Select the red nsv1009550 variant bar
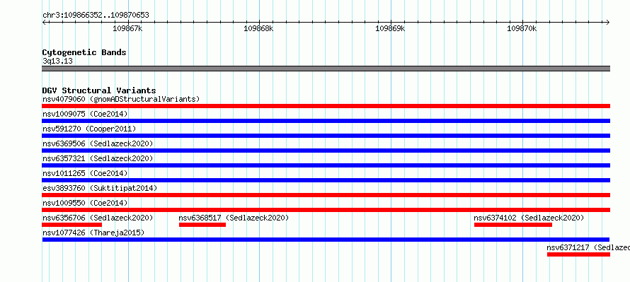Screen dimensions: 630x282 [x=326, y=210]
